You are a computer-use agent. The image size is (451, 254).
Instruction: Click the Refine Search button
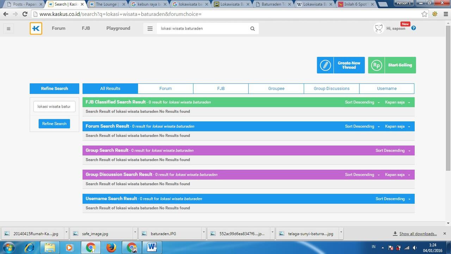54,124
